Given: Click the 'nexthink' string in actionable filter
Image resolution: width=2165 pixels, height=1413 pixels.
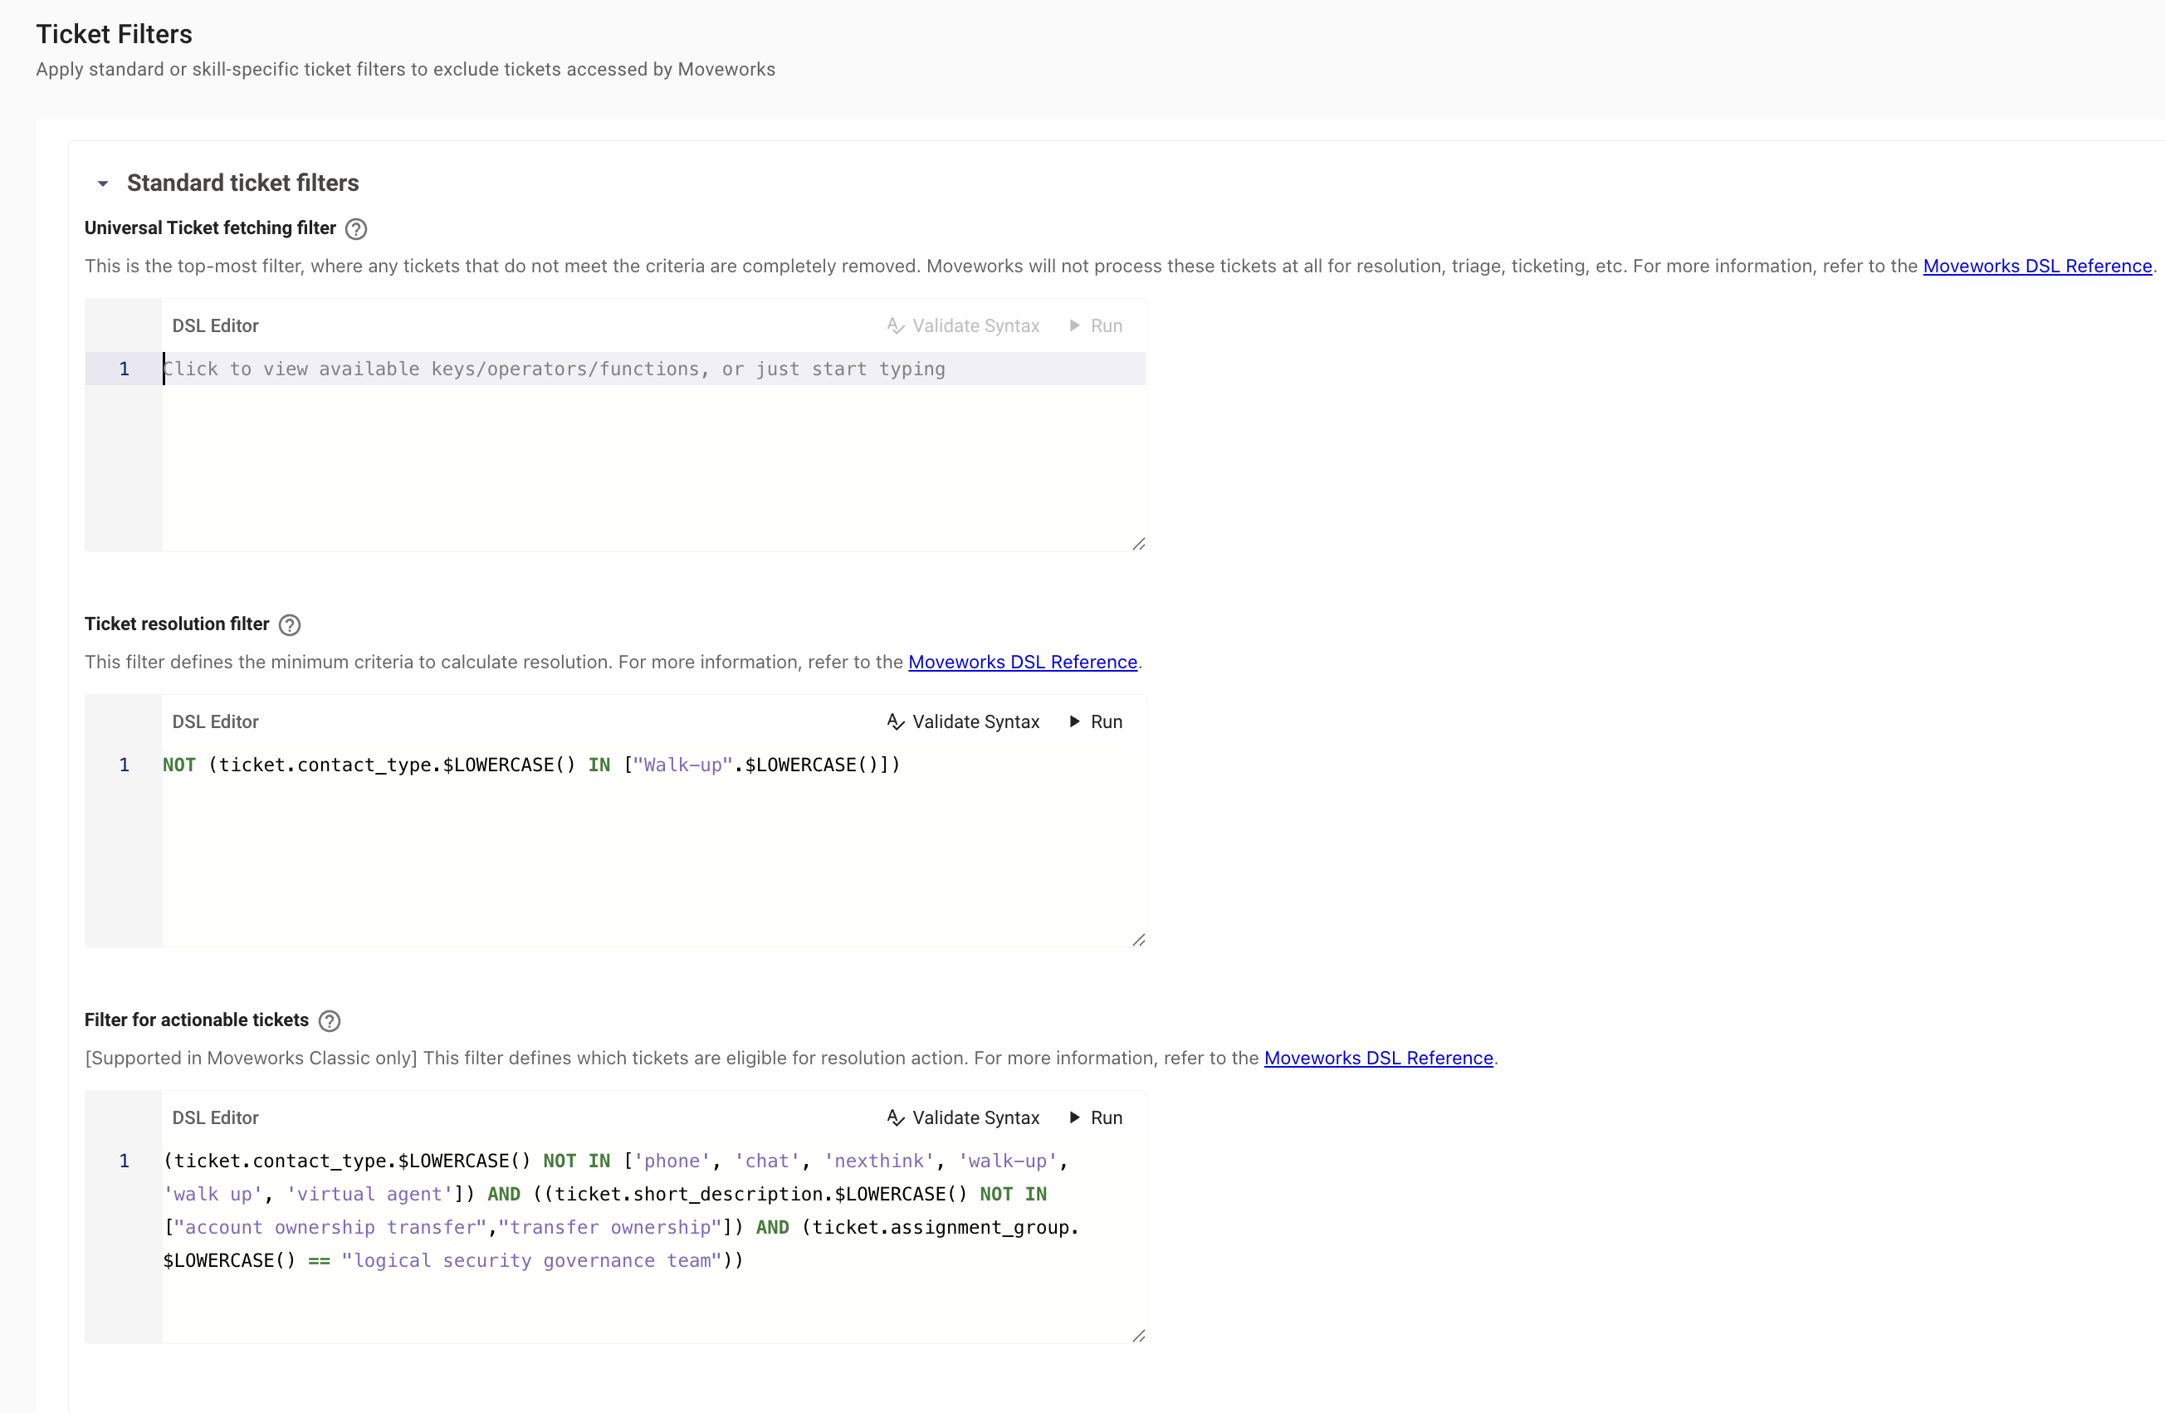Looking at the screenshot, I should tap(879, 1161).
